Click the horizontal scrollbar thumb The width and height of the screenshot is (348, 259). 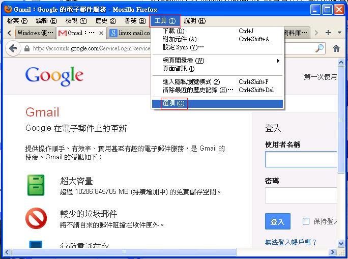point(124,252)
